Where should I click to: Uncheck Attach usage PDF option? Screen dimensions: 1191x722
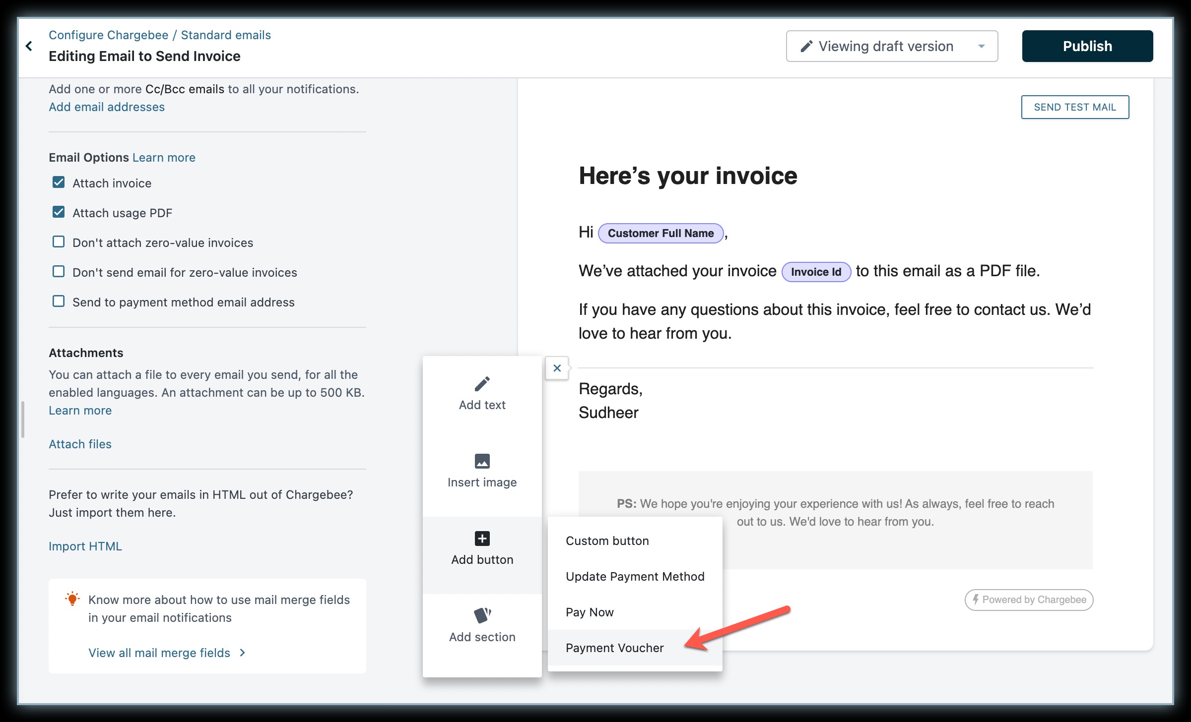[x=59, y=212]
